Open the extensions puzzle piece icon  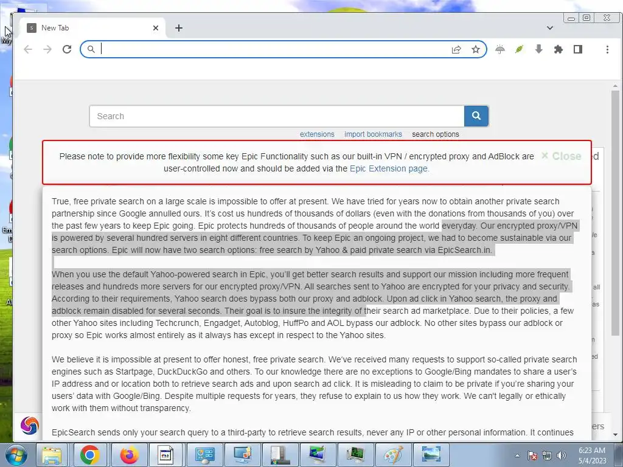click(559, 49)
